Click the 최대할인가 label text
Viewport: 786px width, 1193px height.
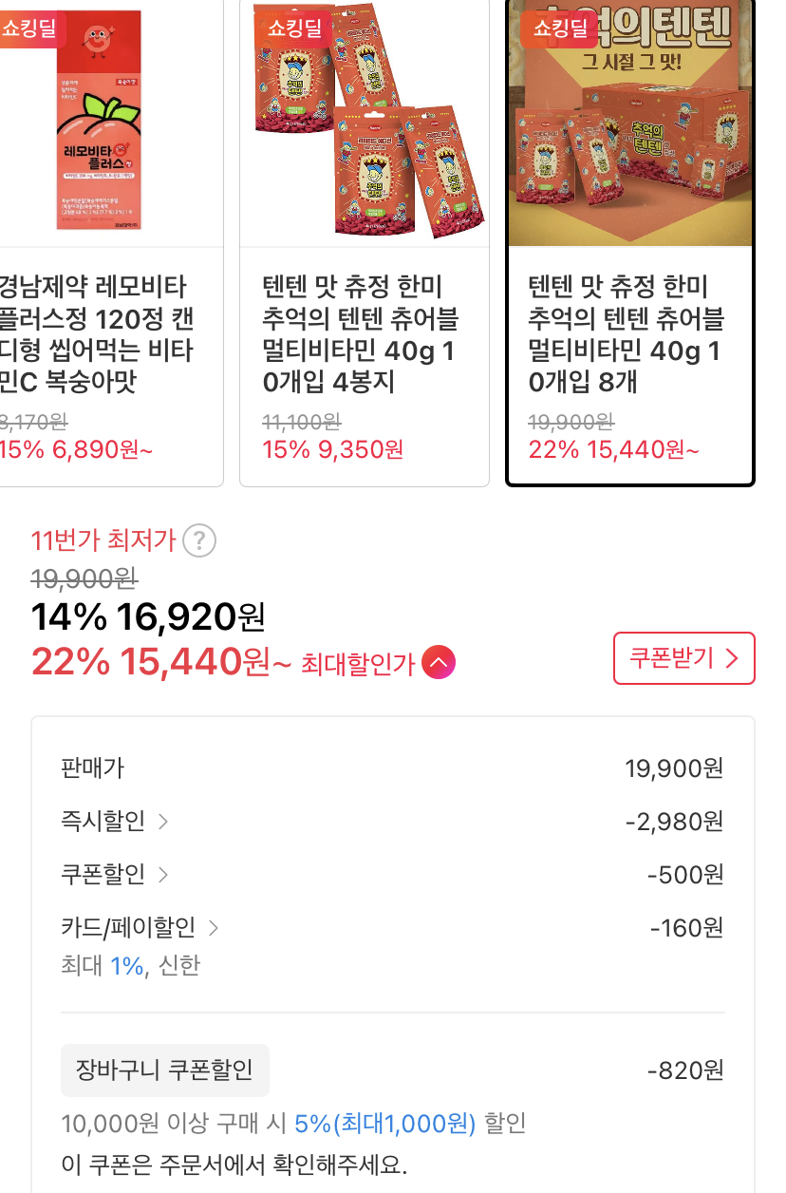pos(358,665)
